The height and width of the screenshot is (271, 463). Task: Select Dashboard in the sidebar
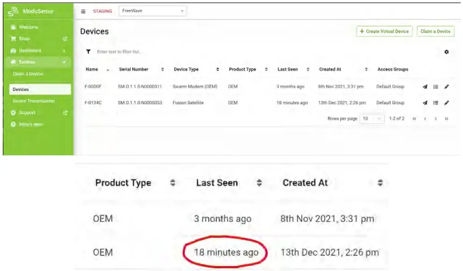click(x=30, y=50)
